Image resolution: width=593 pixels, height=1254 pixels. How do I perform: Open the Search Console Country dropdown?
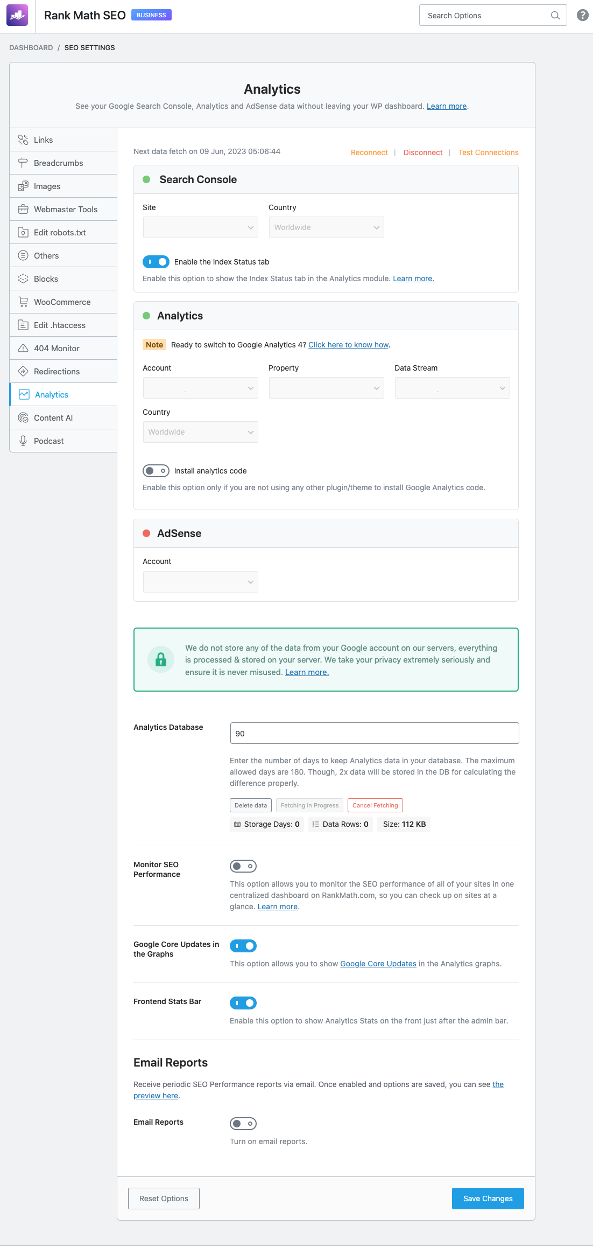pos(326,227)
